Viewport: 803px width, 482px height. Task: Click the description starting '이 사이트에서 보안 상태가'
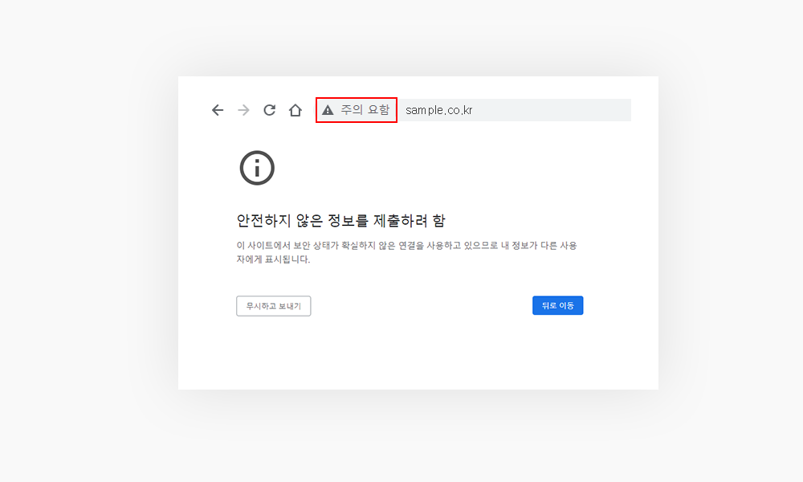click(406, 252)
